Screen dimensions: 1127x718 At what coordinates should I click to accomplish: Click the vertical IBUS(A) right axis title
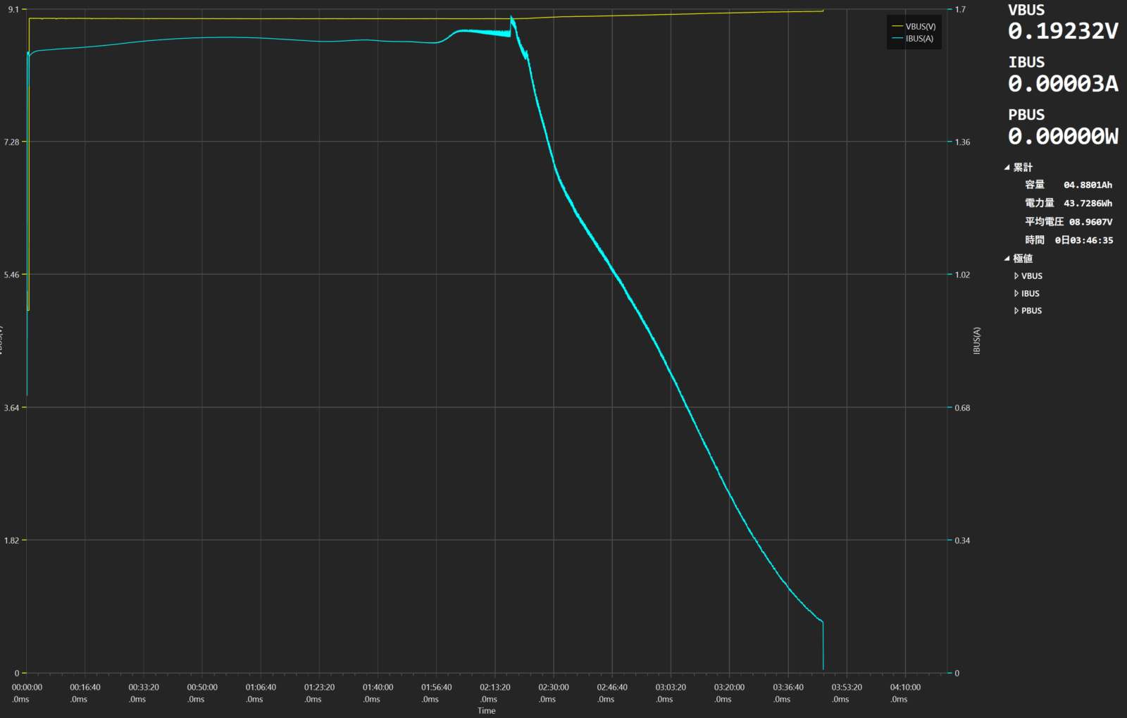coord(977,340)
